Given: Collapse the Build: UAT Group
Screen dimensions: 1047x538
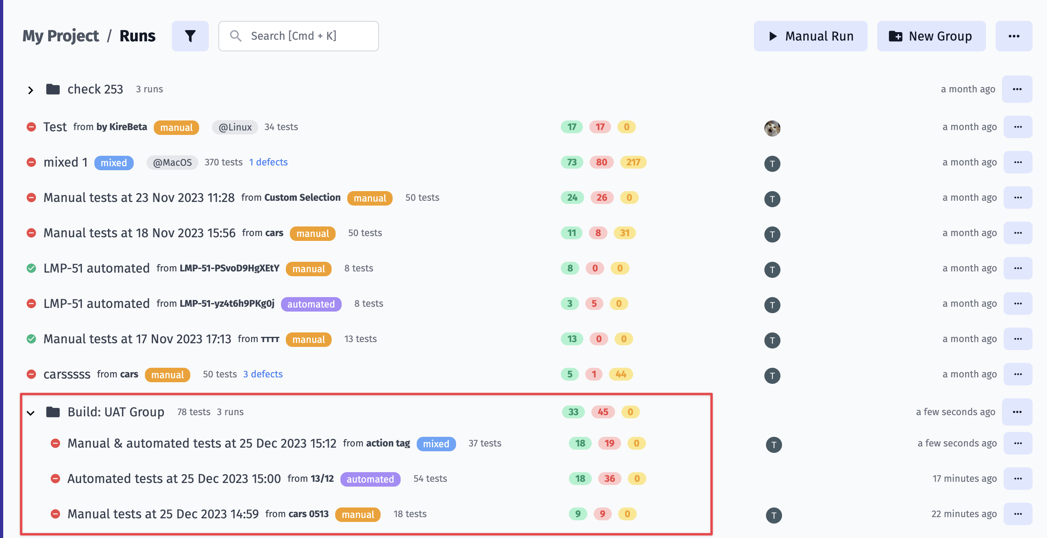Looking at the screenshot, I should [x=31, y=413].
